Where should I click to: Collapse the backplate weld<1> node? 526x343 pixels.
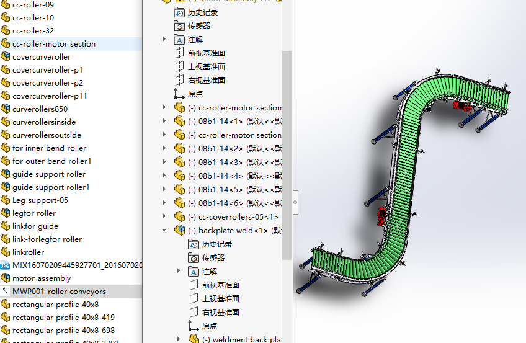[x=164, y=230]
